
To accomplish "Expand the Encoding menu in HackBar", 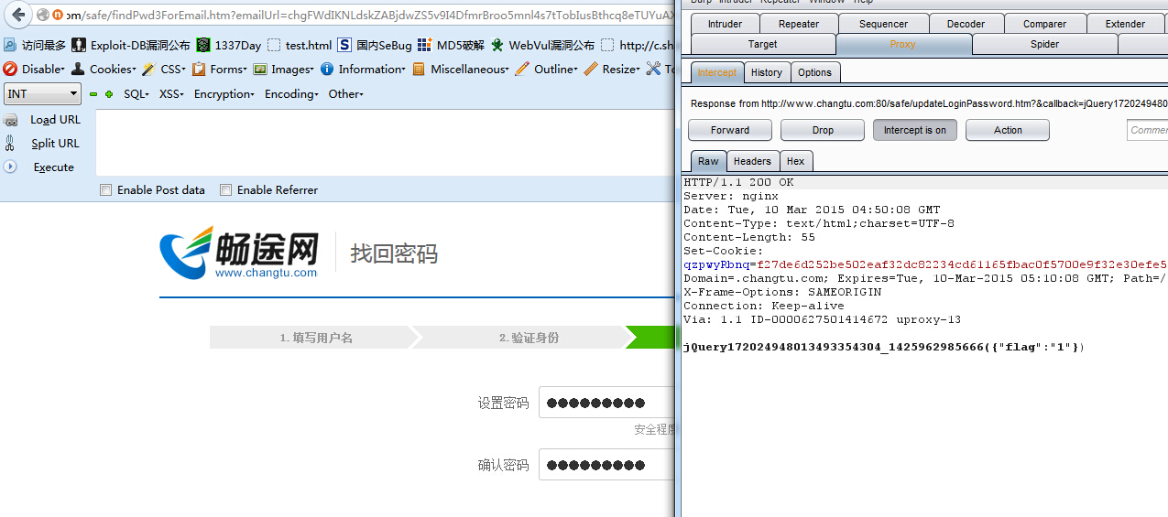I will coord(291,94).
